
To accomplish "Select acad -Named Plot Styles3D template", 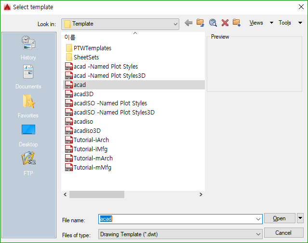I will (x=105, y=76).
